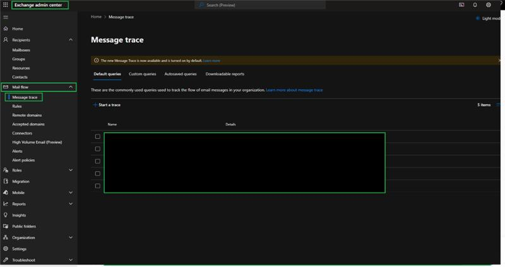Open Rules under Mail flow
Viewport: 505px width, 267px height.
click(17, 106)
